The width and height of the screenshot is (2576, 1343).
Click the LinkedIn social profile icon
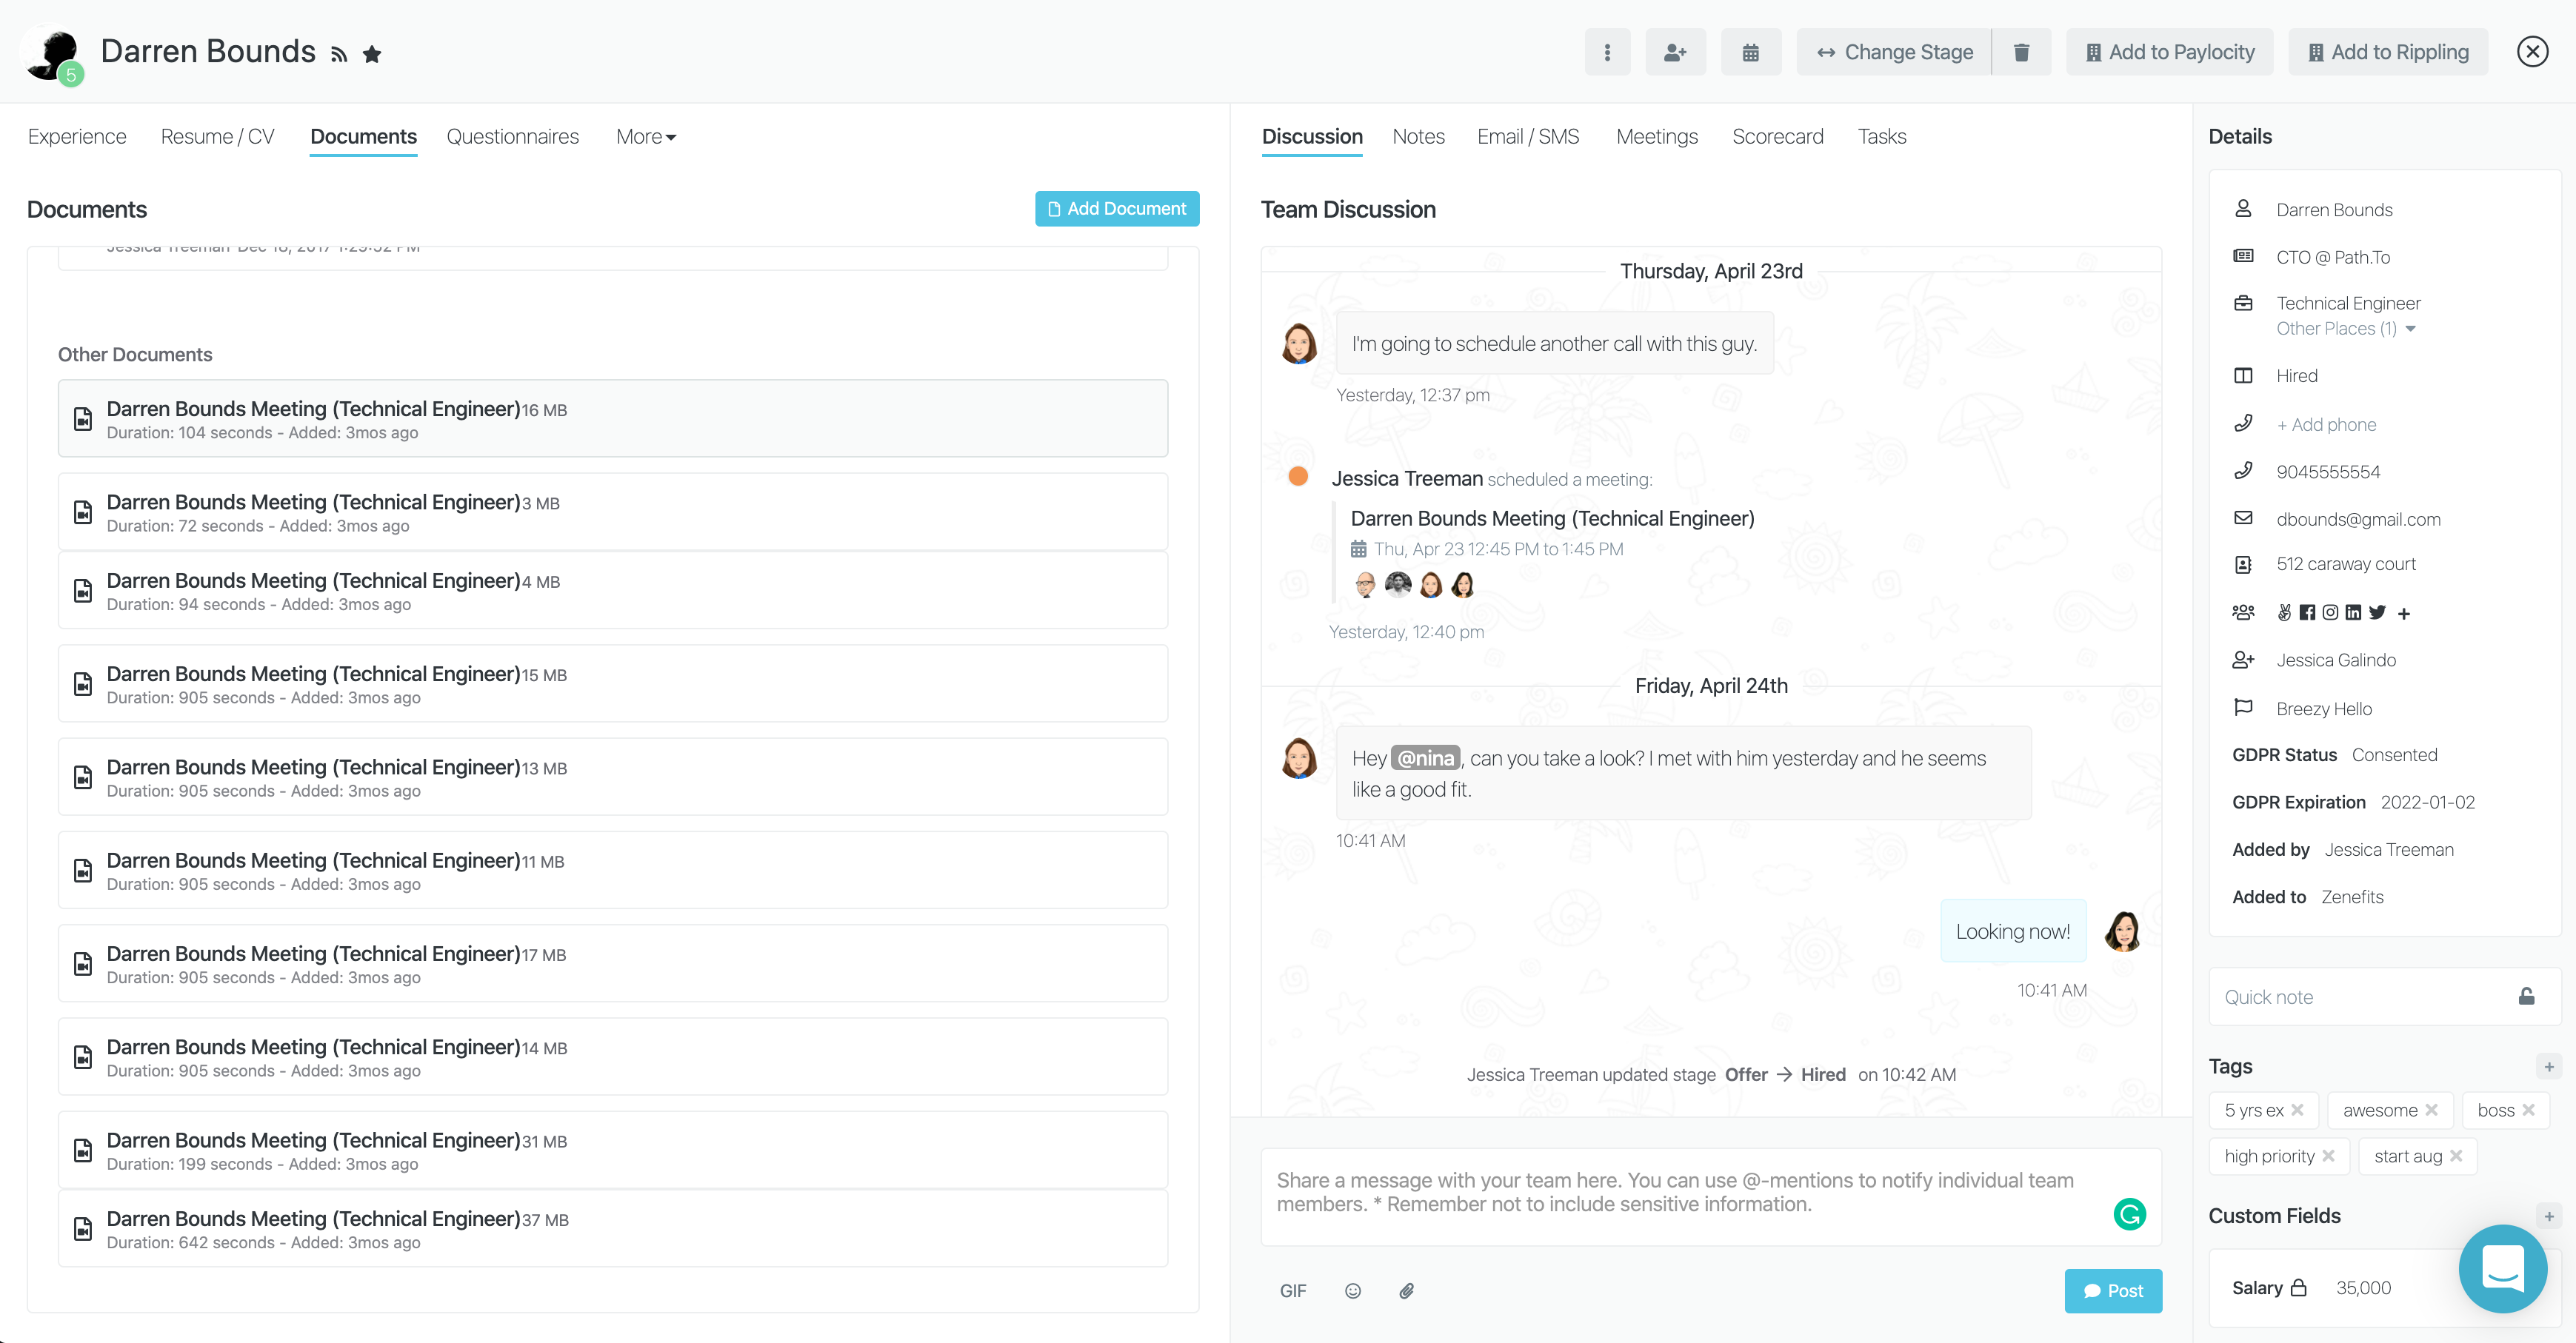pos(2353,612)
